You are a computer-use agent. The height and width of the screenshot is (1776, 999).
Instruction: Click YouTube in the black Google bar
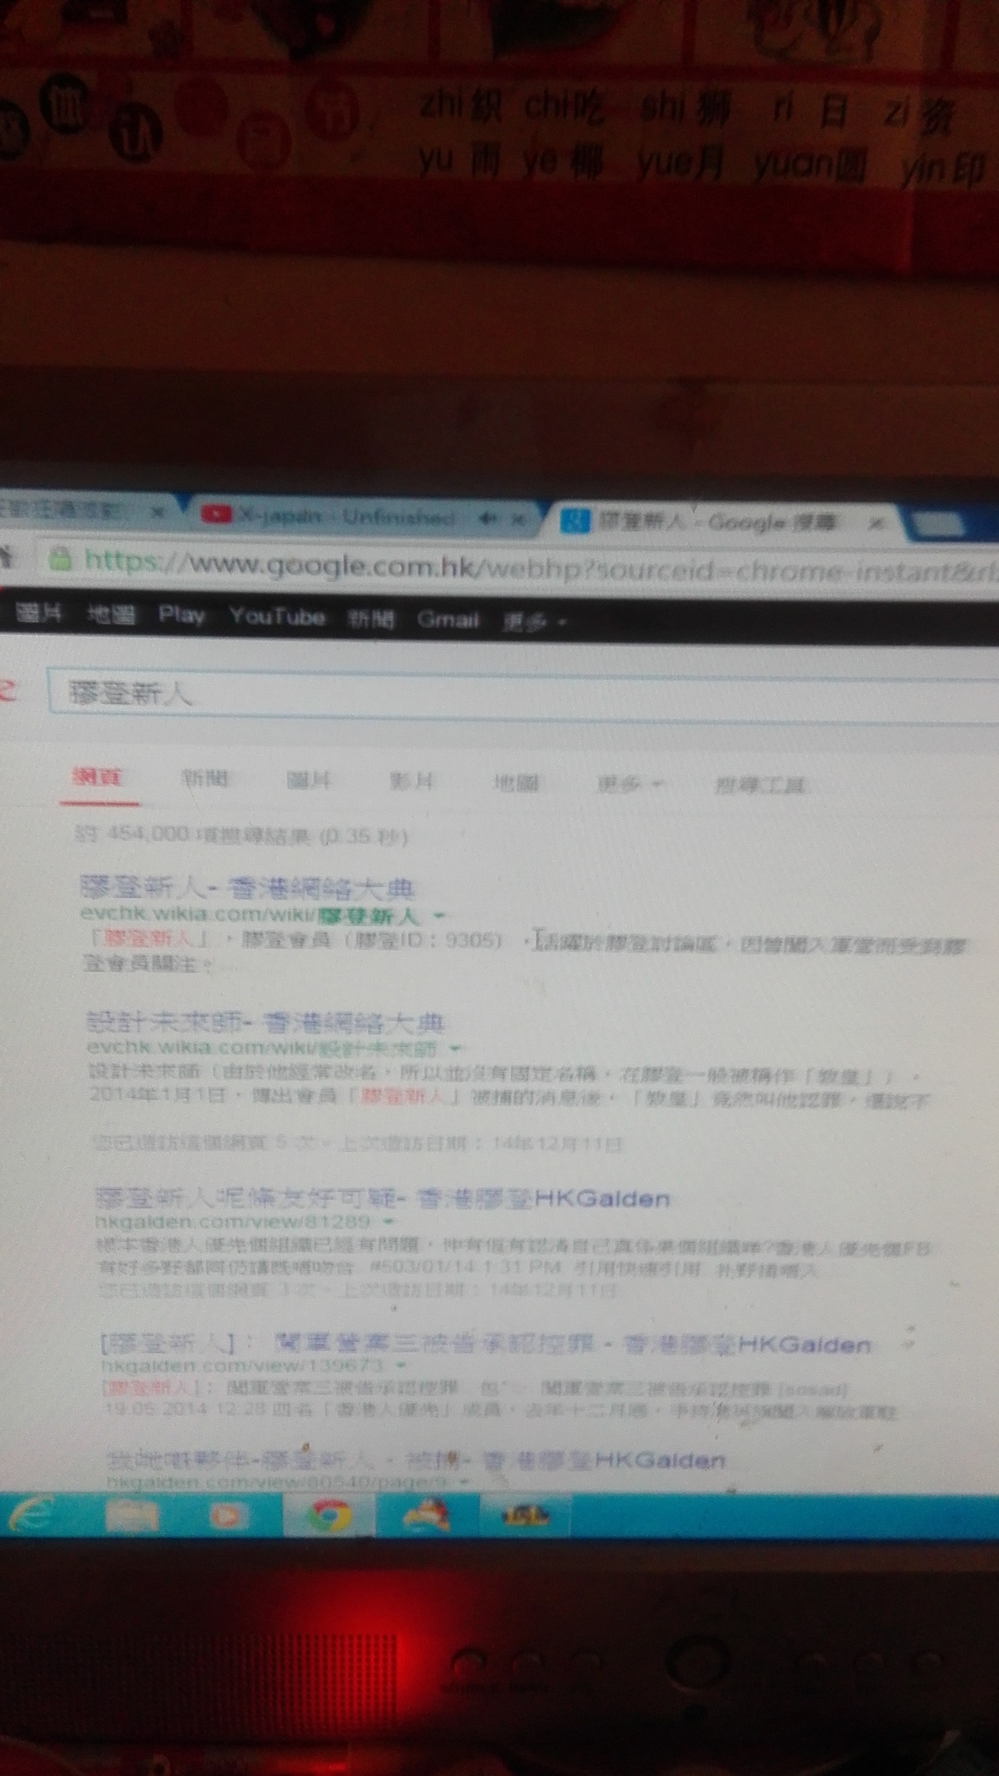pyautogui.click(x=277, y=616)
